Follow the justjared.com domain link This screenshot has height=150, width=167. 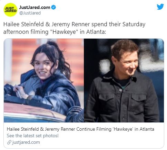click(x=26, y=142)
